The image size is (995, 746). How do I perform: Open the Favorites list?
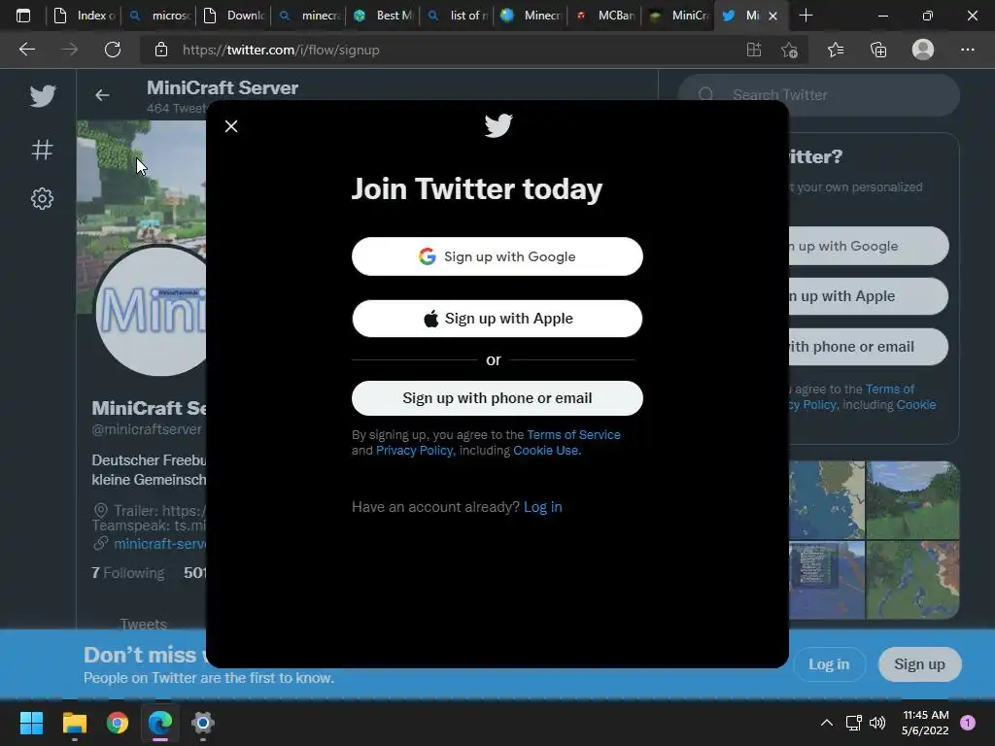pyautogui.click(x=836, y=50)
